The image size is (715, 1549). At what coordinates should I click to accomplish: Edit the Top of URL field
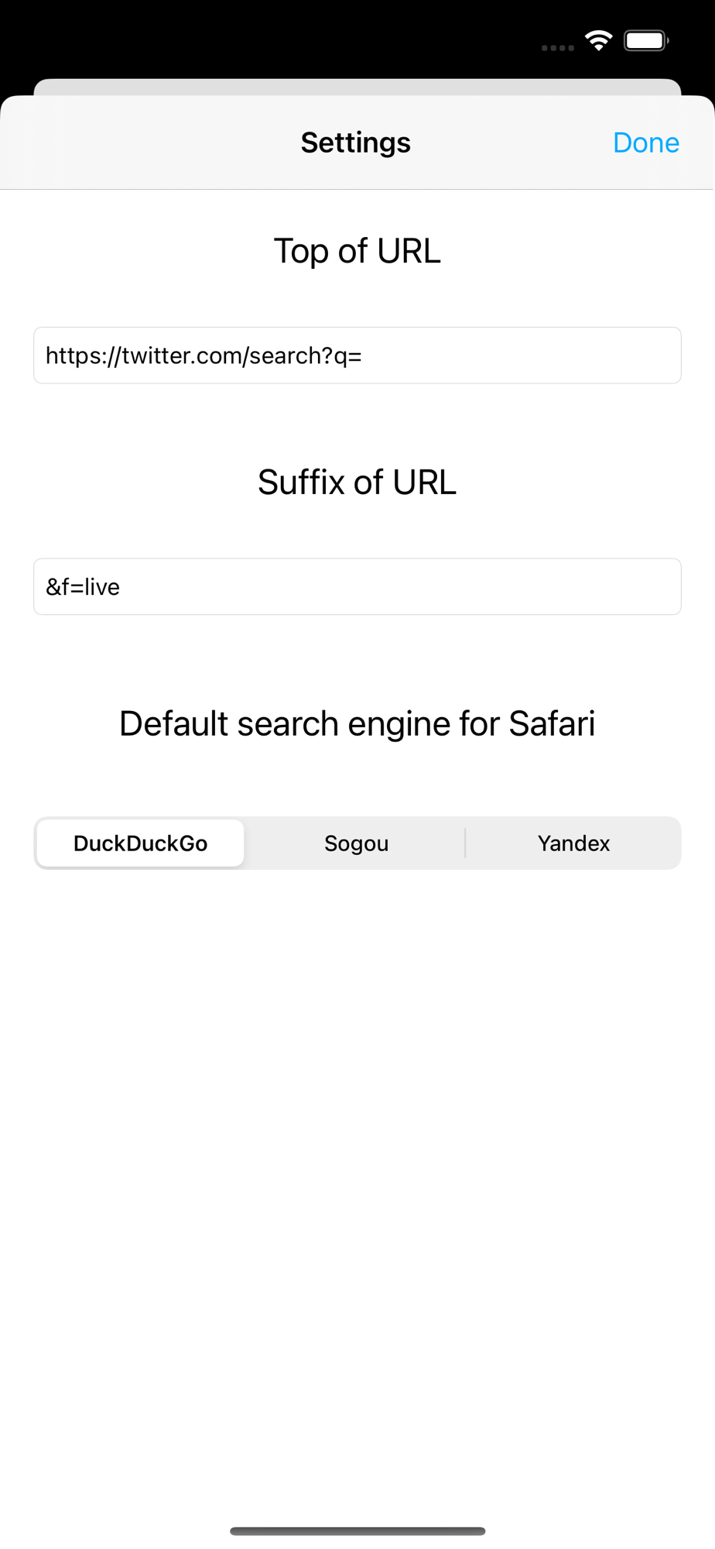[357, 355]
